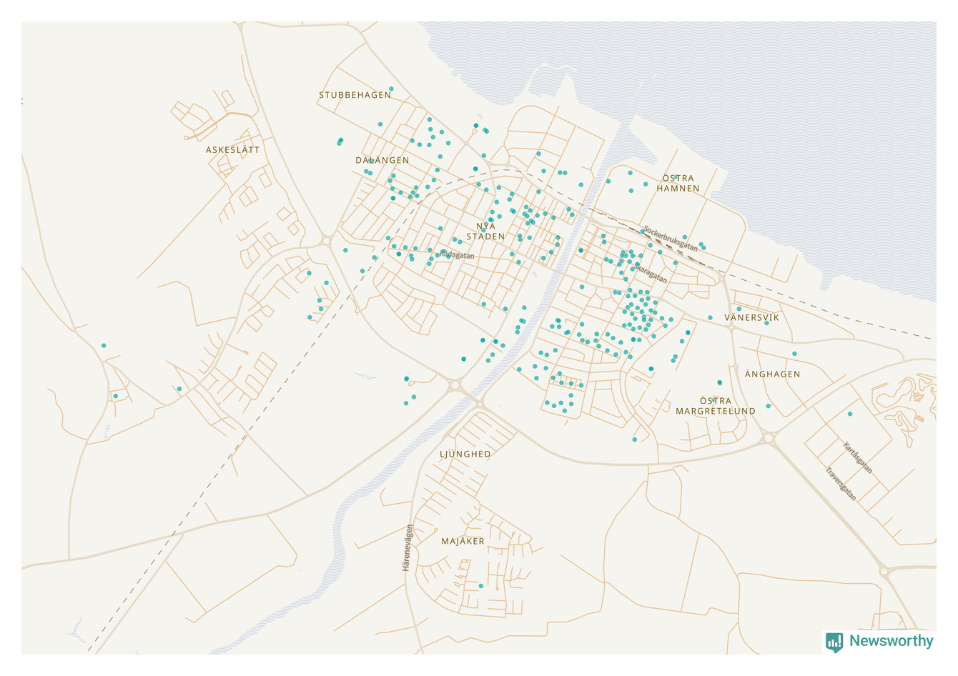Select the LJUNGHED neighborhood label

coord(465,454)
